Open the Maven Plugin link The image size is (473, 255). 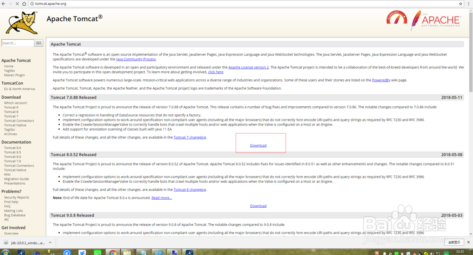coord(15,75)
